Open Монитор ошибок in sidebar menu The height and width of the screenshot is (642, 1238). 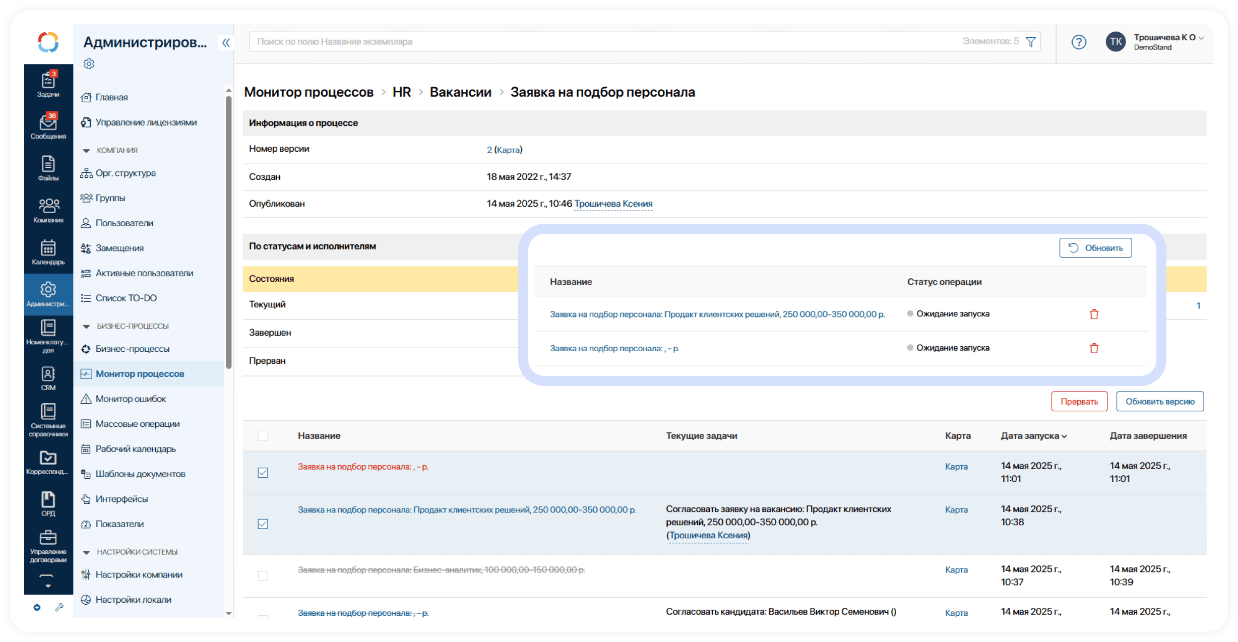[x=131, y=399]
